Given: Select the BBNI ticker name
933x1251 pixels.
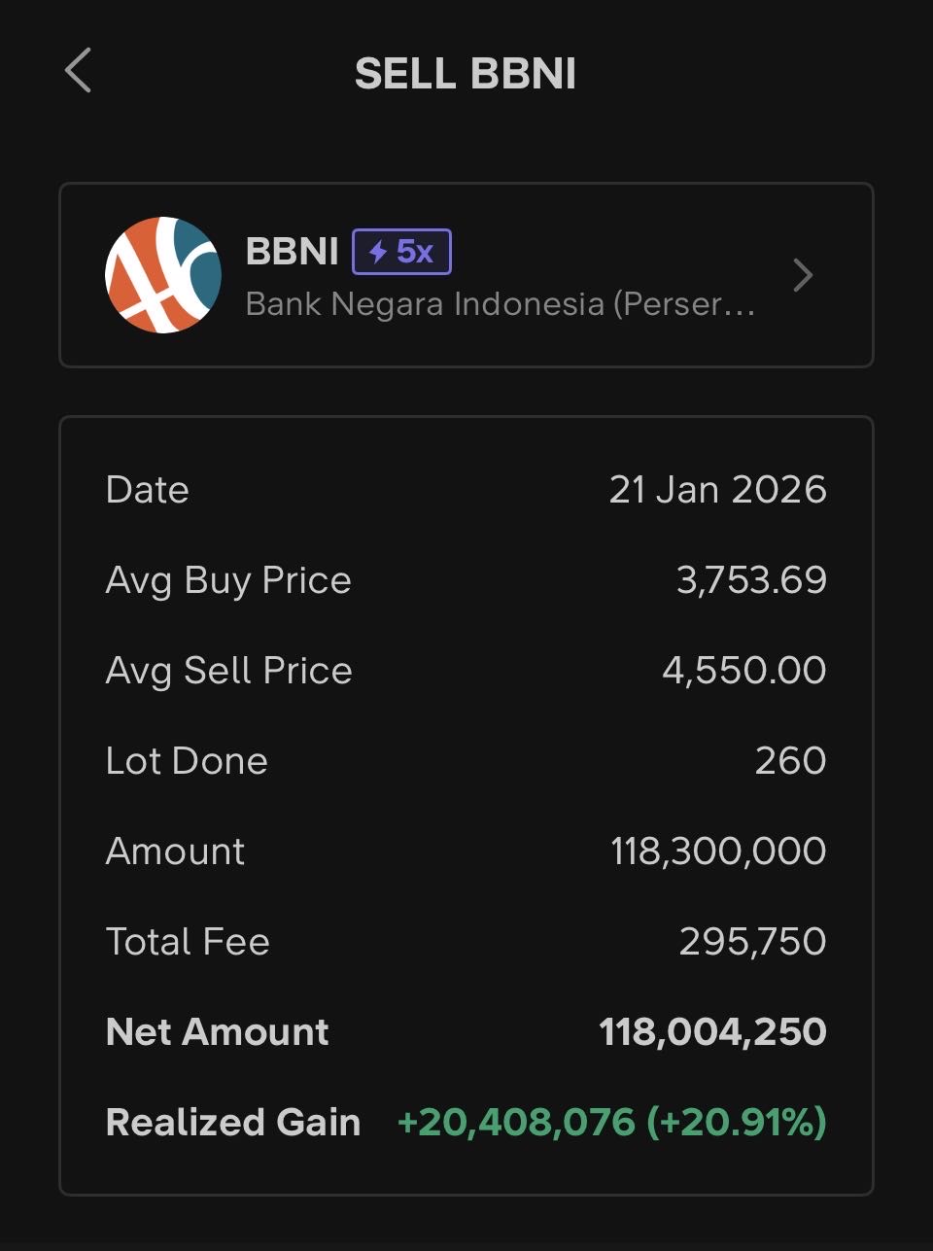Looking at the screenshot, I should [x=292, y=252].
